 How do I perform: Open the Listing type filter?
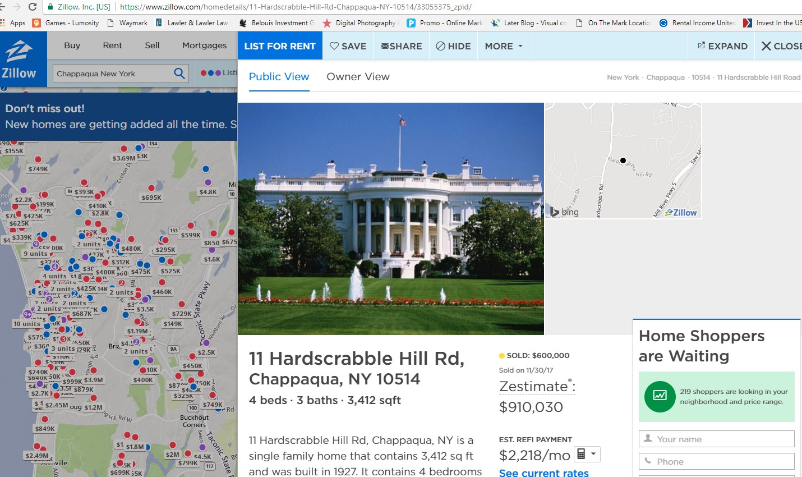(219, 73)
